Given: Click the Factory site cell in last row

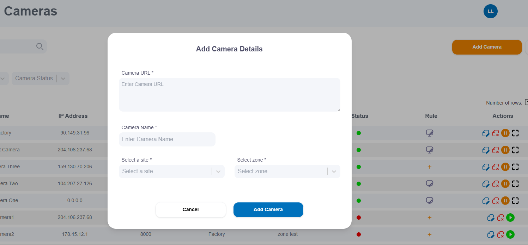Looking at the screenshot, I should click(x=217, y=234).
